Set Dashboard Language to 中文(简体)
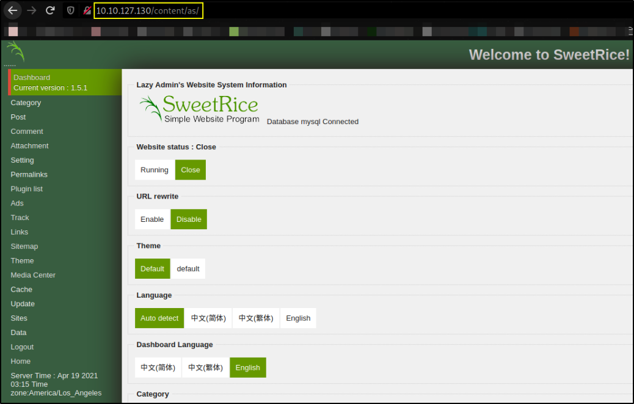The height and width of the screenshot is (404, 634). point(158,367)
